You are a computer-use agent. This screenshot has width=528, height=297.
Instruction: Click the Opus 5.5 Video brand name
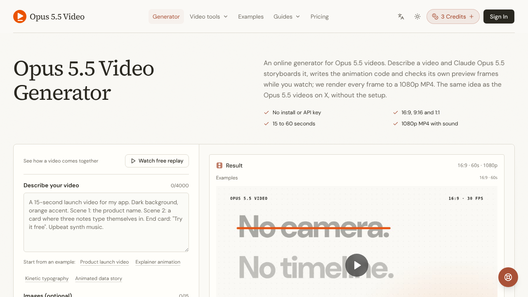tap(57, 16)
